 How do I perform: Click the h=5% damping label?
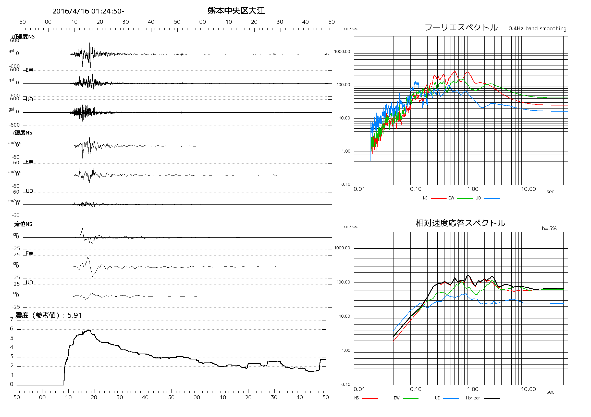point(549,228)
